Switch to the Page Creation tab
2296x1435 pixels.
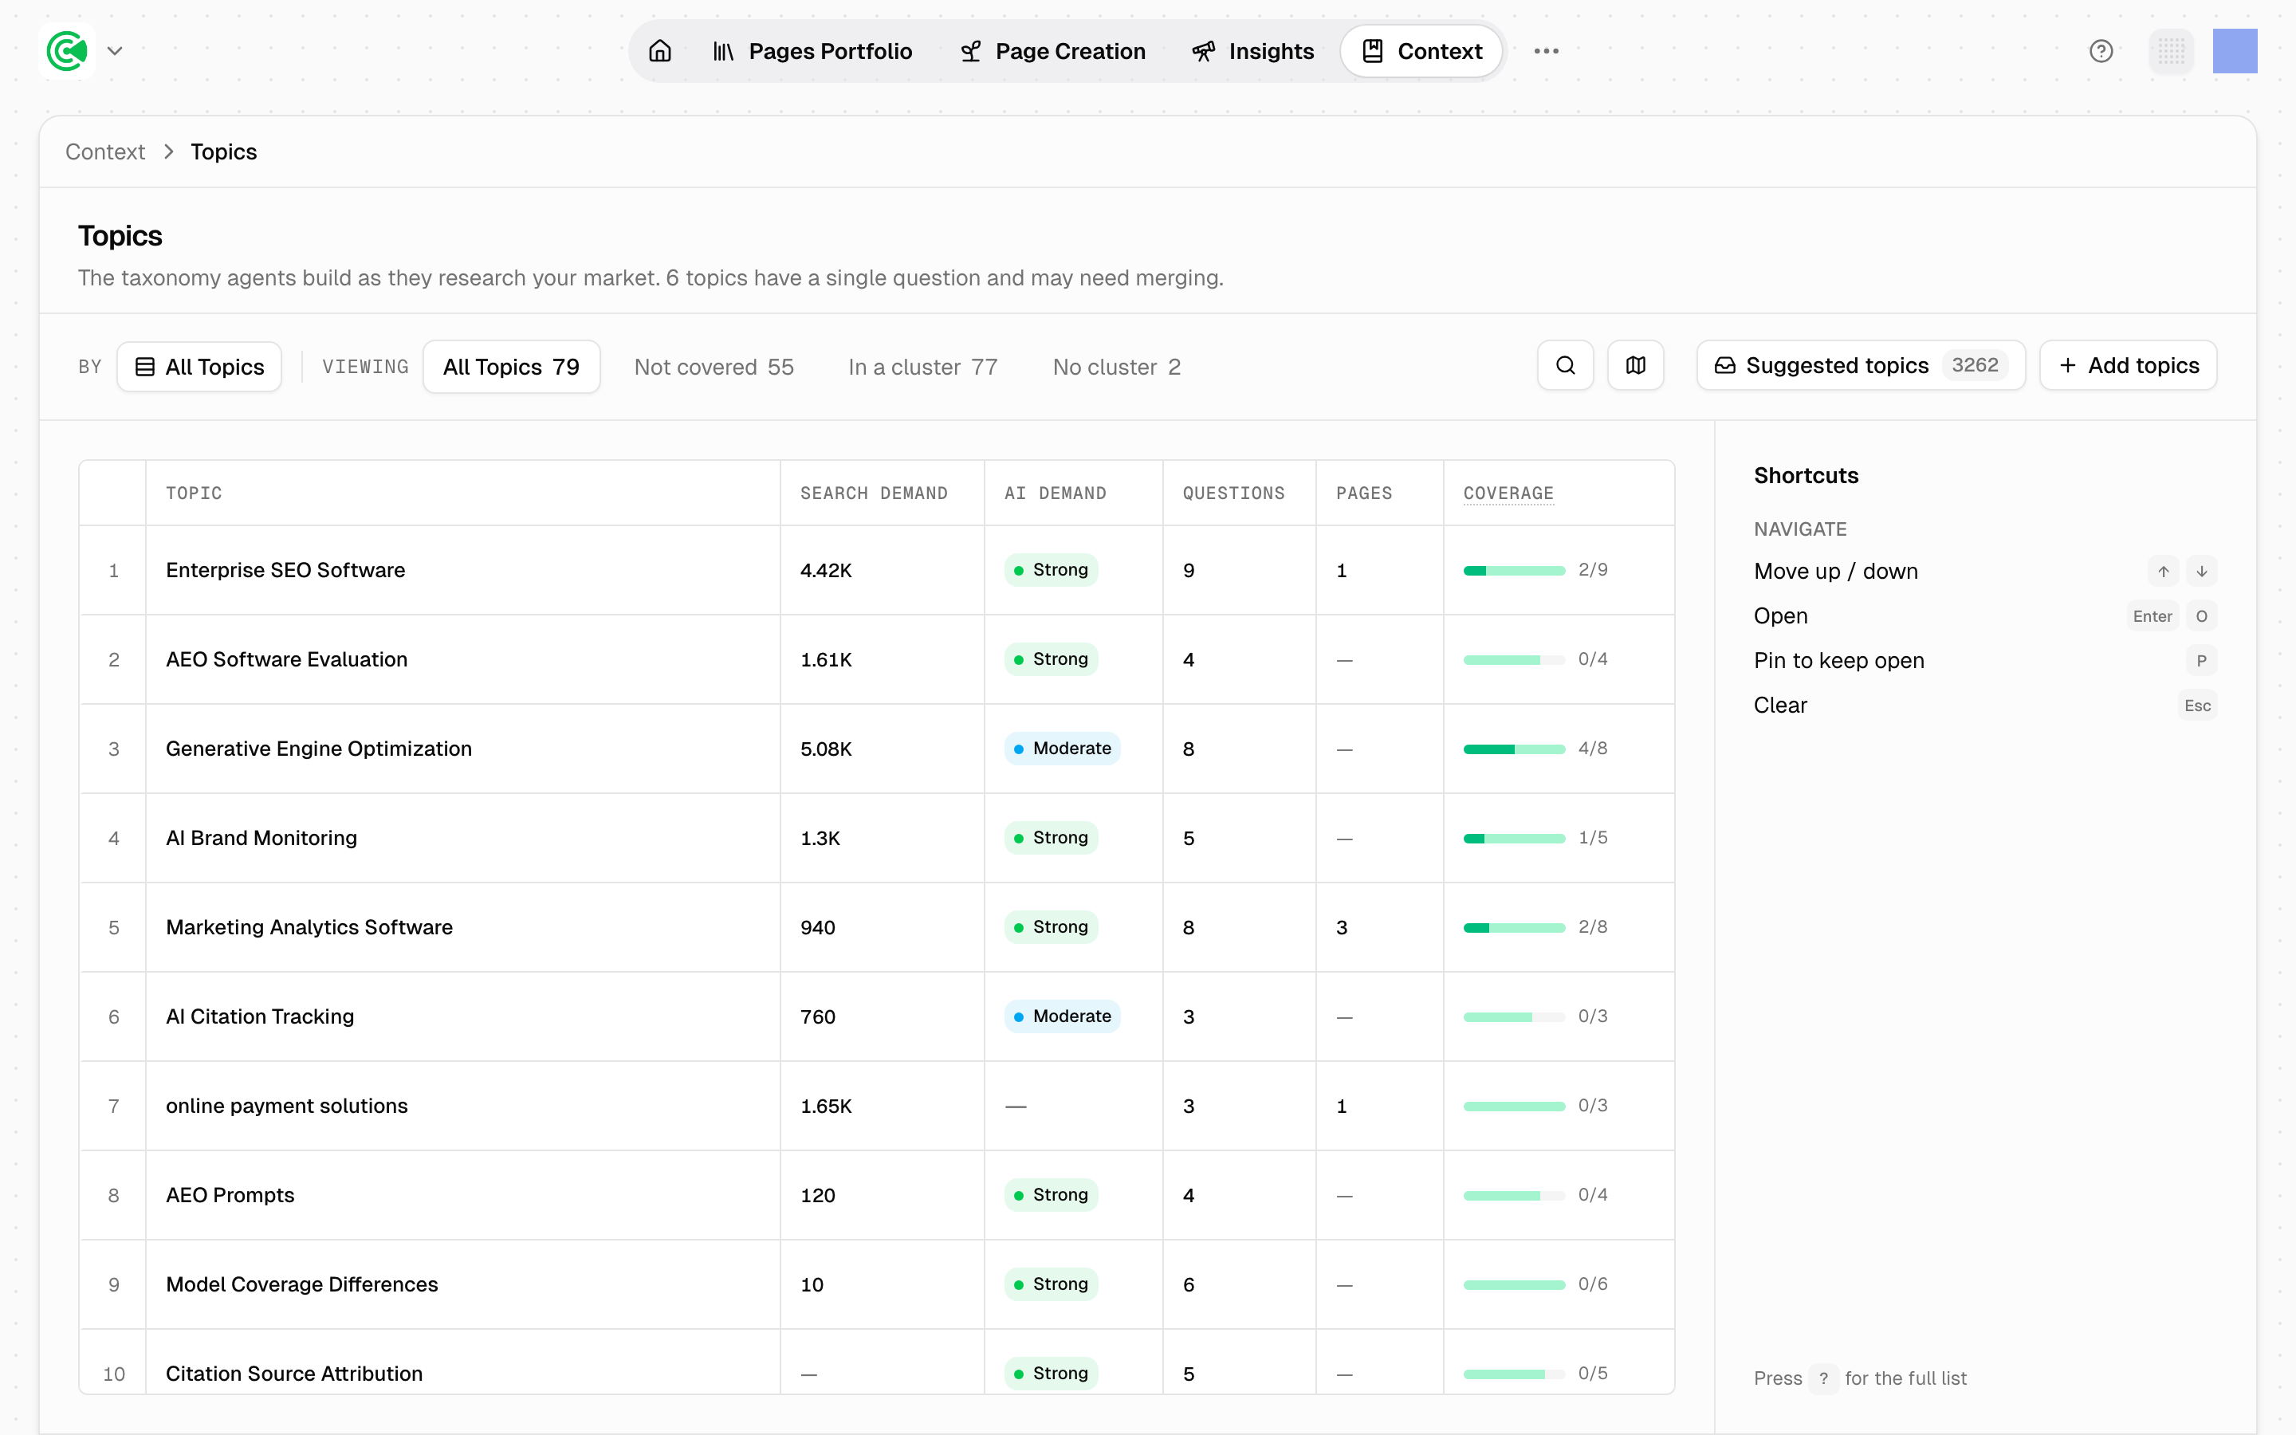tap(1052, 51)
